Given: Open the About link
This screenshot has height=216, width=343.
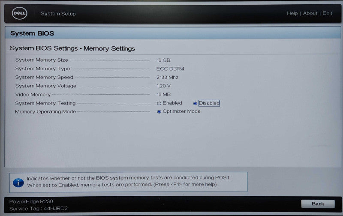Looking at the screenshot, I should (310, 13).
